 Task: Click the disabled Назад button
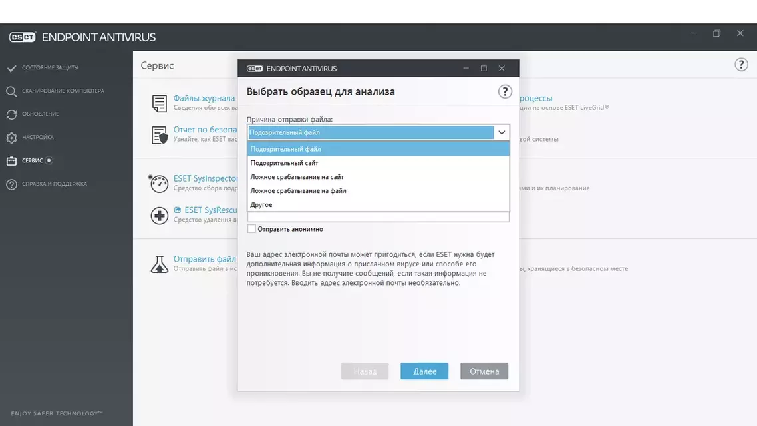click(365, 371)
